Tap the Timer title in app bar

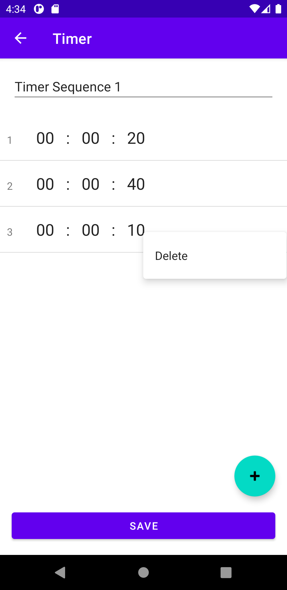point(72,39)
